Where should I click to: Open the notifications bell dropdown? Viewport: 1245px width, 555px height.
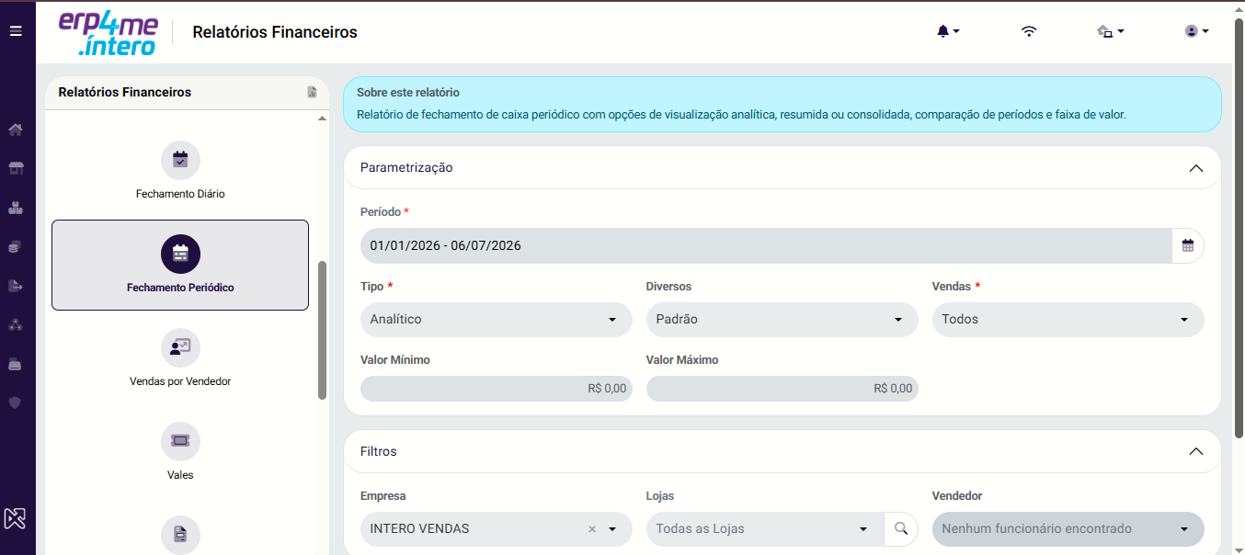point(948,31)
